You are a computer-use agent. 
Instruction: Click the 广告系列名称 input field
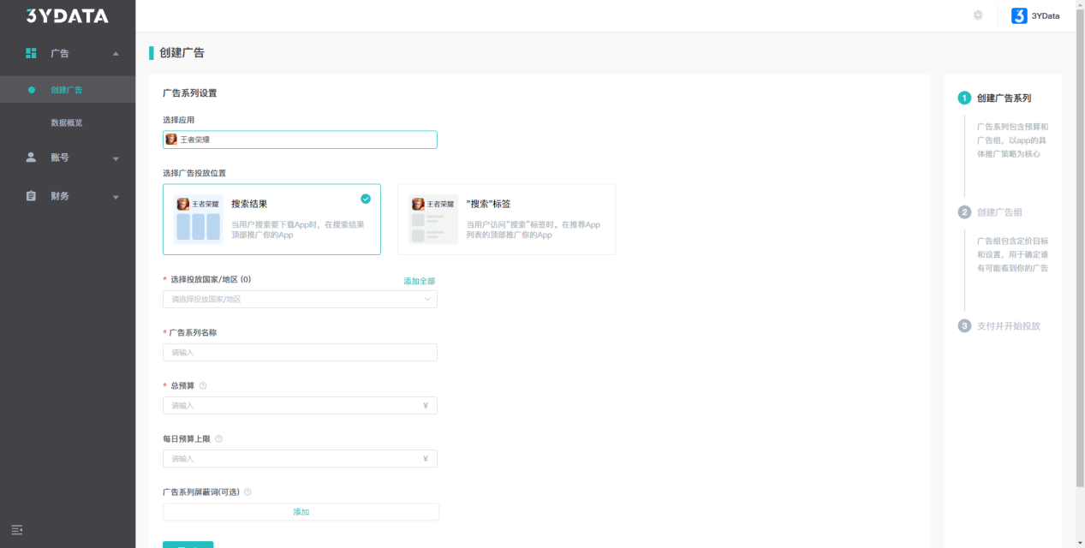(300, 353)
